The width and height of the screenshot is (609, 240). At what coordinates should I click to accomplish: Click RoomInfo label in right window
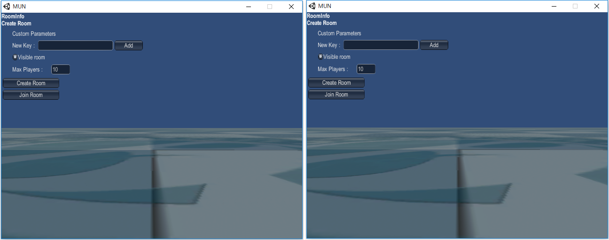(x=319, y=16)
